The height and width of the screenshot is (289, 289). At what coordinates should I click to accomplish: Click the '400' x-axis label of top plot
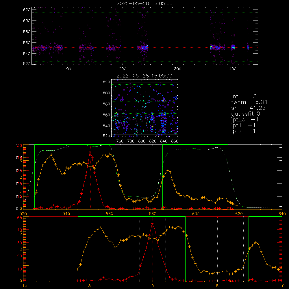[233, 69]
